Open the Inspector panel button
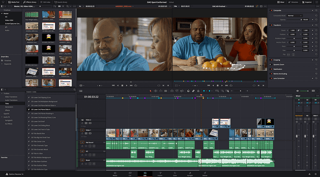 tap(307, 2)
